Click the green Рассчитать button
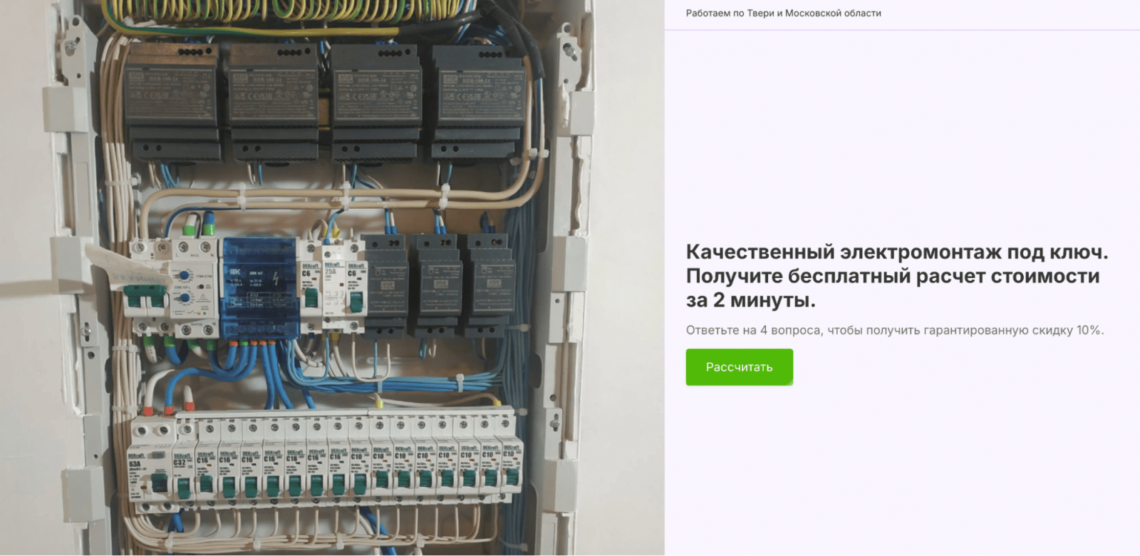This screenshot has height=556, width=1140. [739, 367]
